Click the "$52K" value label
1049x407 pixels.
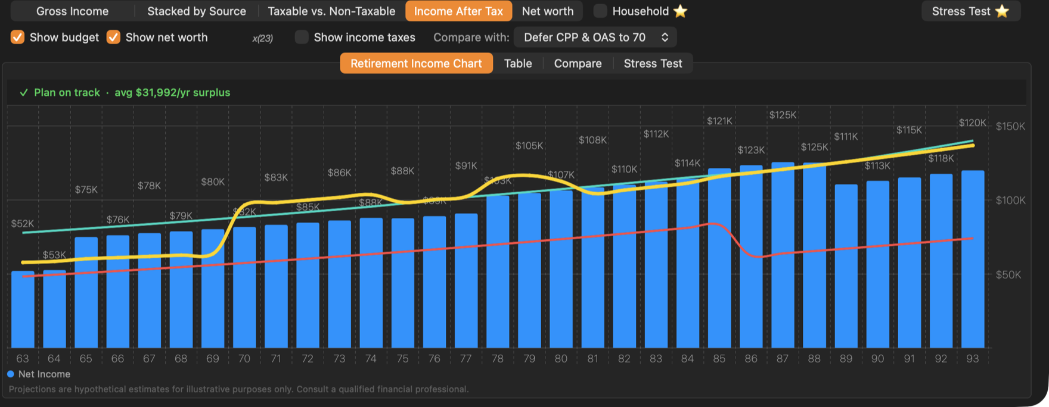tap(23, 224)
